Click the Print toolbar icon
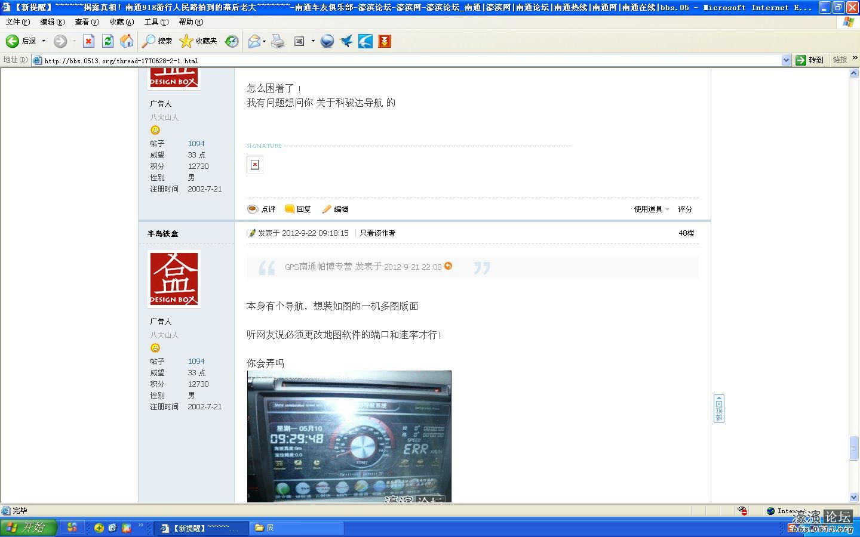This screenshot has height=537, width=860. 278,41
